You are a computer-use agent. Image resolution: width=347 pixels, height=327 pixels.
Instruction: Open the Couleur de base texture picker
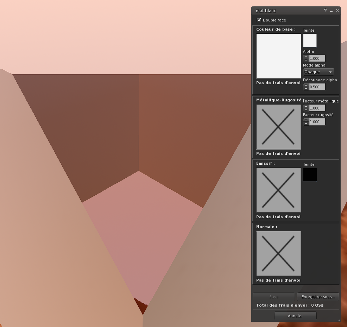point(278,56)
